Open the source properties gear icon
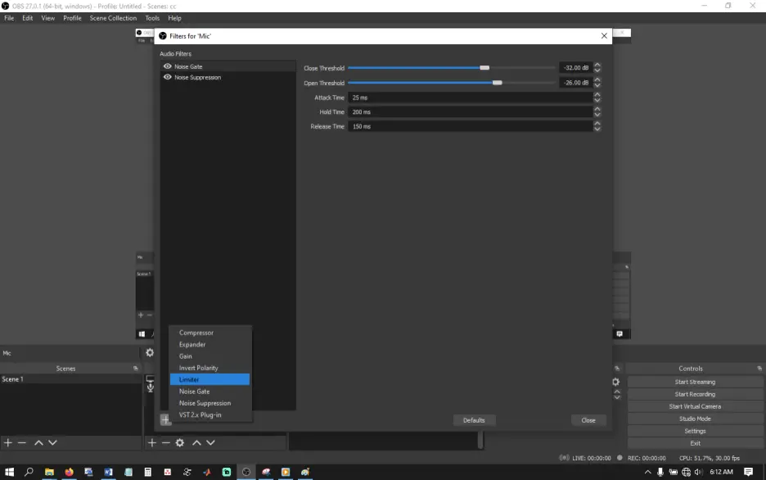 tap(179, 442)
